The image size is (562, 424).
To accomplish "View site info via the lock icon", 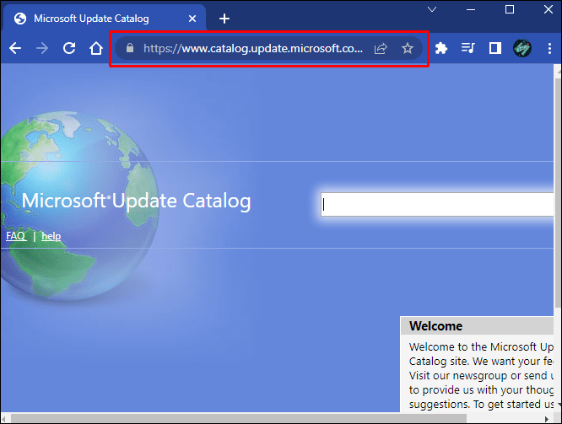I will [130, 48].
